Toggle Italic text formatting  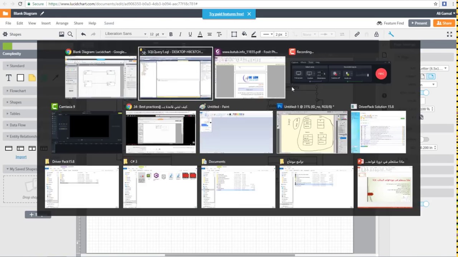[x=180, y=34]
